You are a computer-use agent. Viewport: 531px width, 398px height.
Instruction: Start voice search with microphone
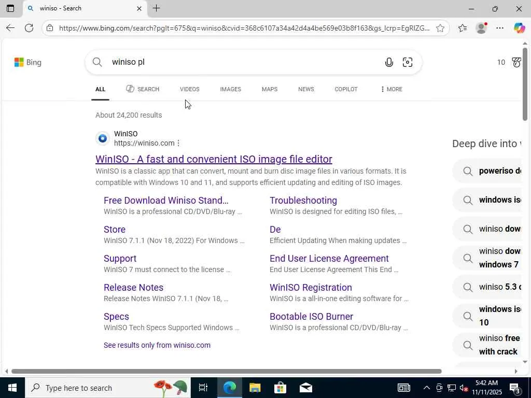(x=389, y=62)
